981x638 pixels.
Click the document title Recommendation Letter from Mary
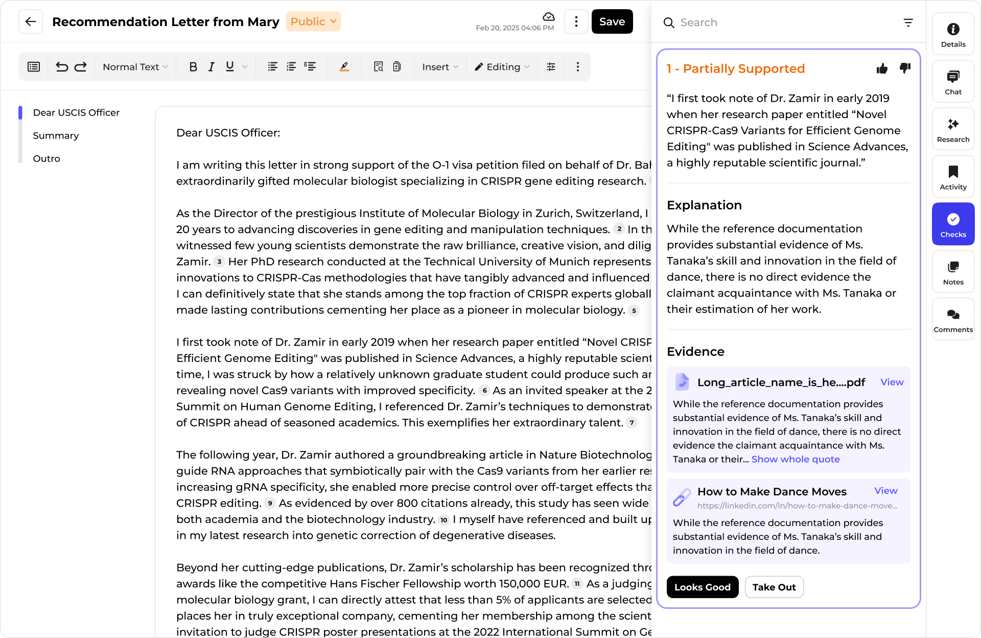tap(166, 21)
